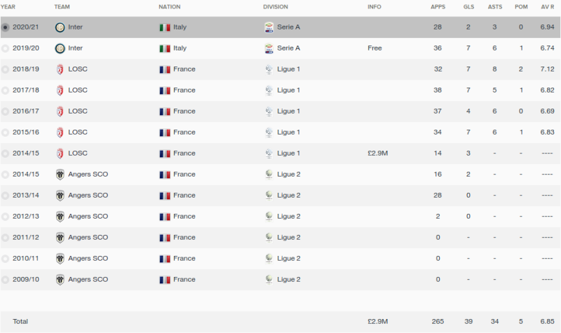Click the ASTS column header
The width and height of the screenshot is (561, 333).
point(495,7)
